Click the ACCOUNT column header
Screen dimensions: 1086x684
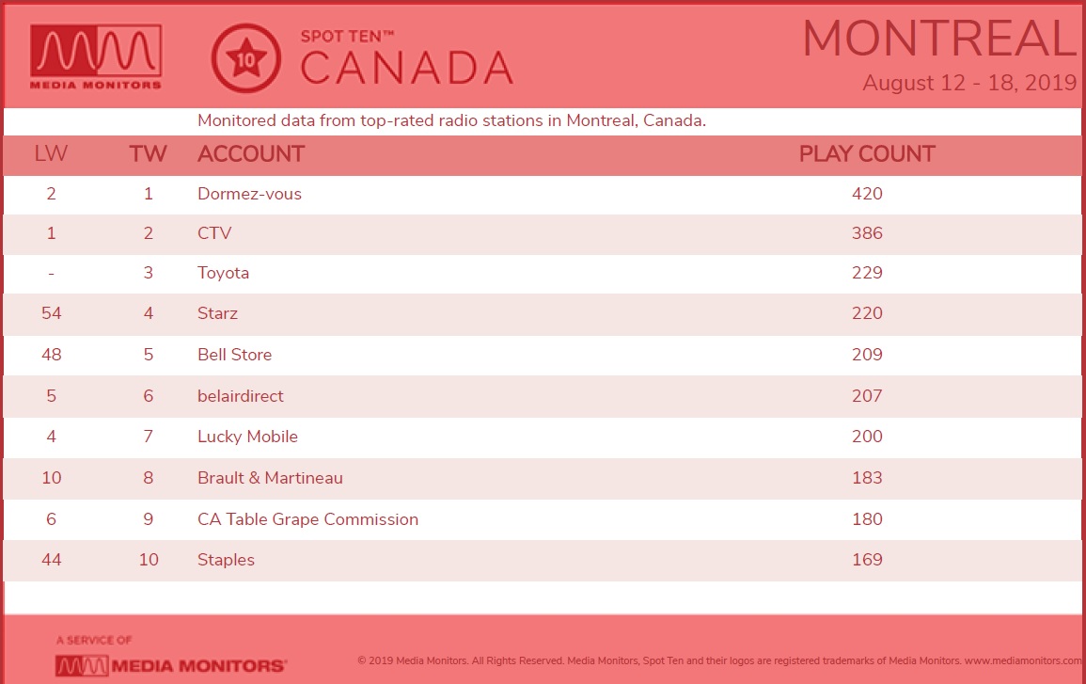[251, 154]
